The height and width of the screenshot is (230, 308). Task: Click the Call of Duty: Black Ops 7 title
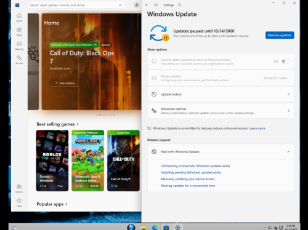pos(82,57)
